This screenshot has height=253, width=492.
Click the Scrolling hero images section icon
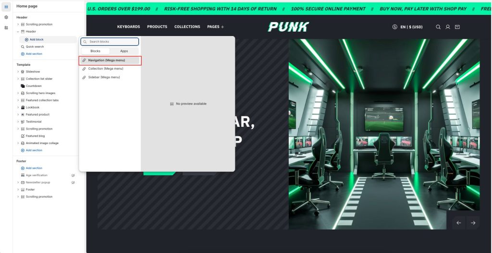pyautogui.click(x=23, y=93)
